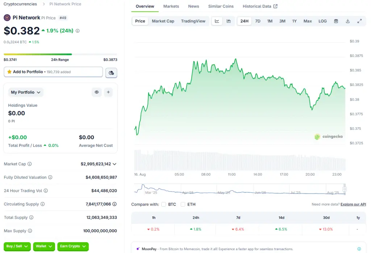The width and height of the screenshot is (371, 253).
Task: Click the Total Supply value 12,063,349,333
Action: click(x=101, y=217)
